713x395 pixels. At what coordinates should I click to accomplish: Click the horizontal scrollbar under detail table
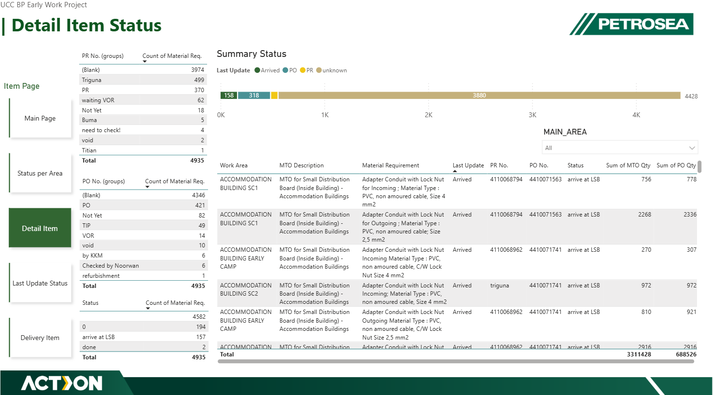click(x=456, y=361)
